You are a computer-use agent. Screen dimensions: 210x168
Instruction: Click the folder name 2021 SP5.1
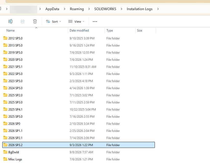tap(15, 67)
